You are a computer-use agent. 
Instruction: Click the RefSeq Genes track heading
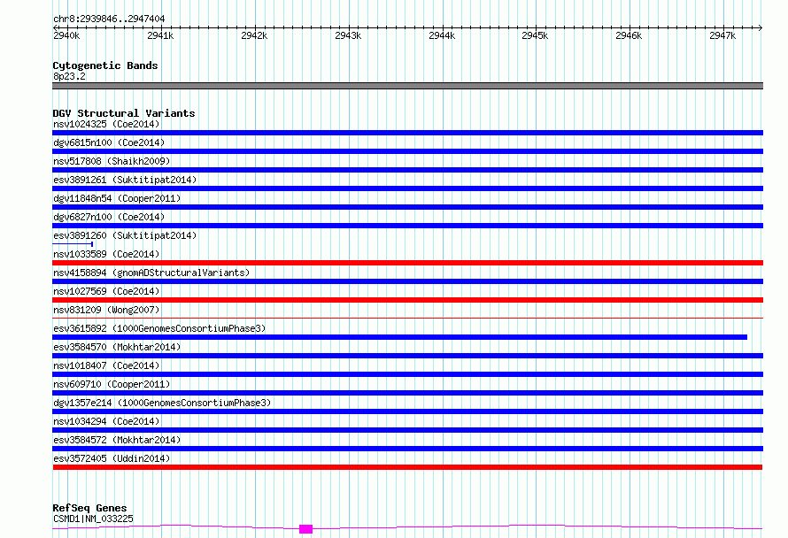point(89,508)
